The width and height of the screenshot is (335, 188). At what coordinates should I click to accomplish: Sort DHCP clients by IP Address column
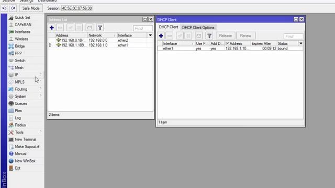pyautogui.click(x=238, y=43)
